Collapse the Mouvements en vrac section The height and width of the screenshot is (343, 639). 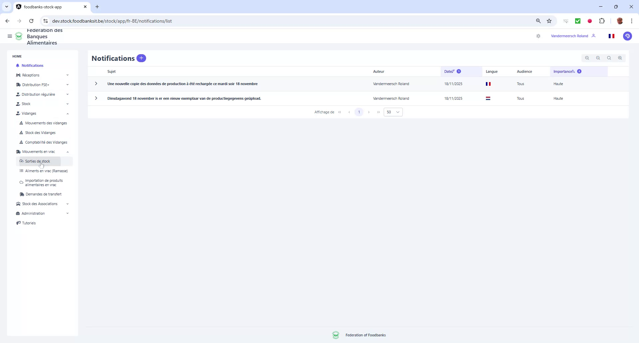[68, 152]
